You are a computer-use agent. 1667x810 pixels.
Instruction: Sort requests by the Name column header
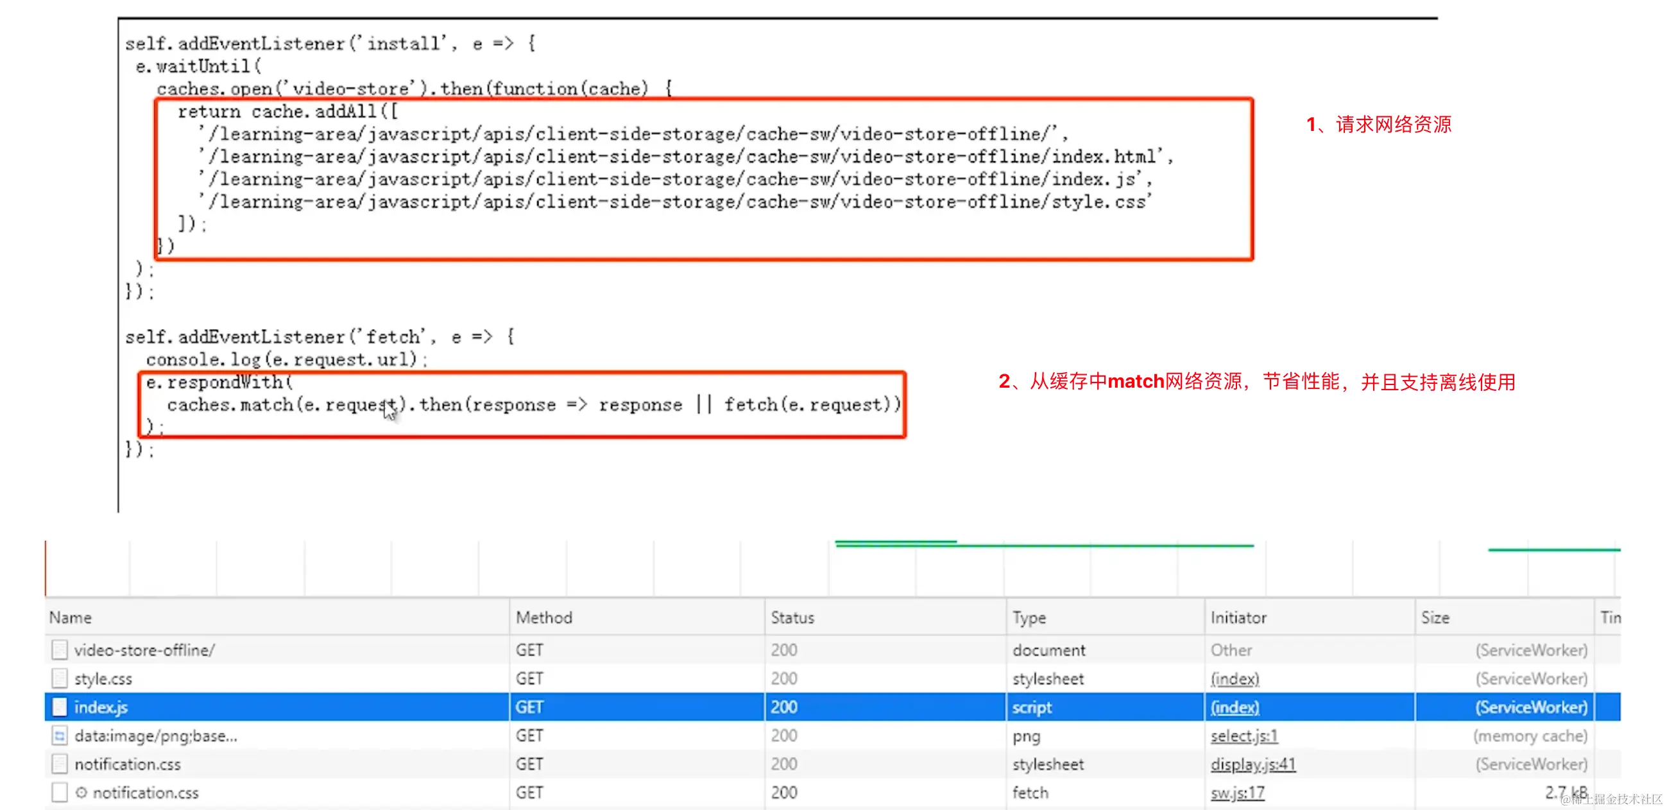[x=71, y=617]
